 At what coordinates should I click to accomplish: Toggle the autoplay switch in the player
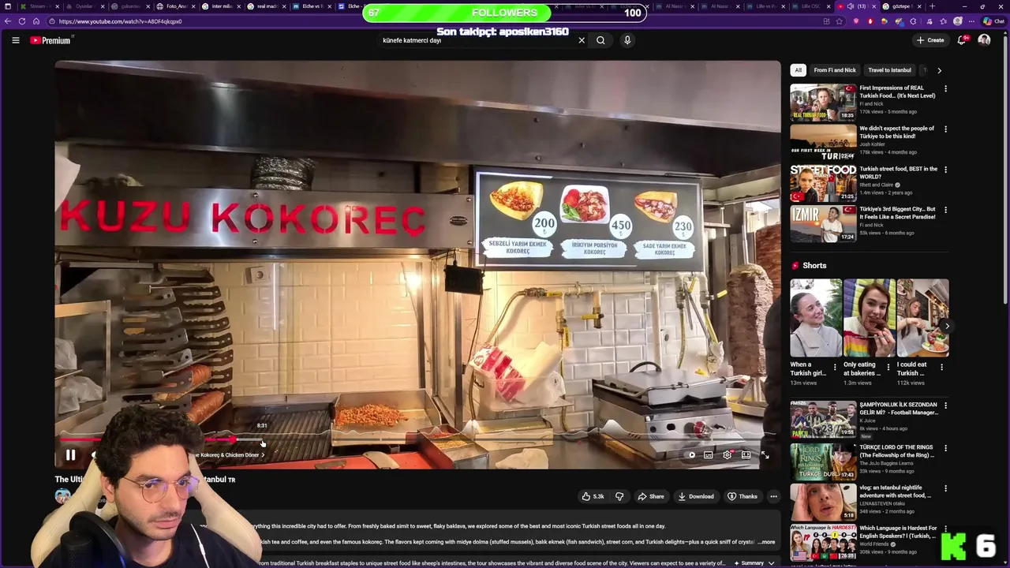coord(691,455)
